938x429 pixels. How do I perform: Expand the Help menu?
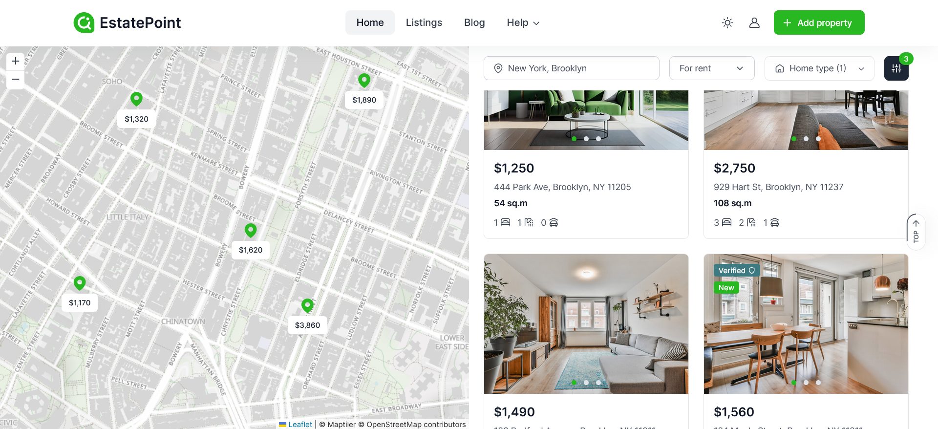point(523,22)
